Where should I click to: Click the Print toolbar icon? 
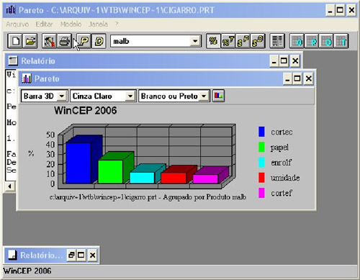click(x=64, y=41)
